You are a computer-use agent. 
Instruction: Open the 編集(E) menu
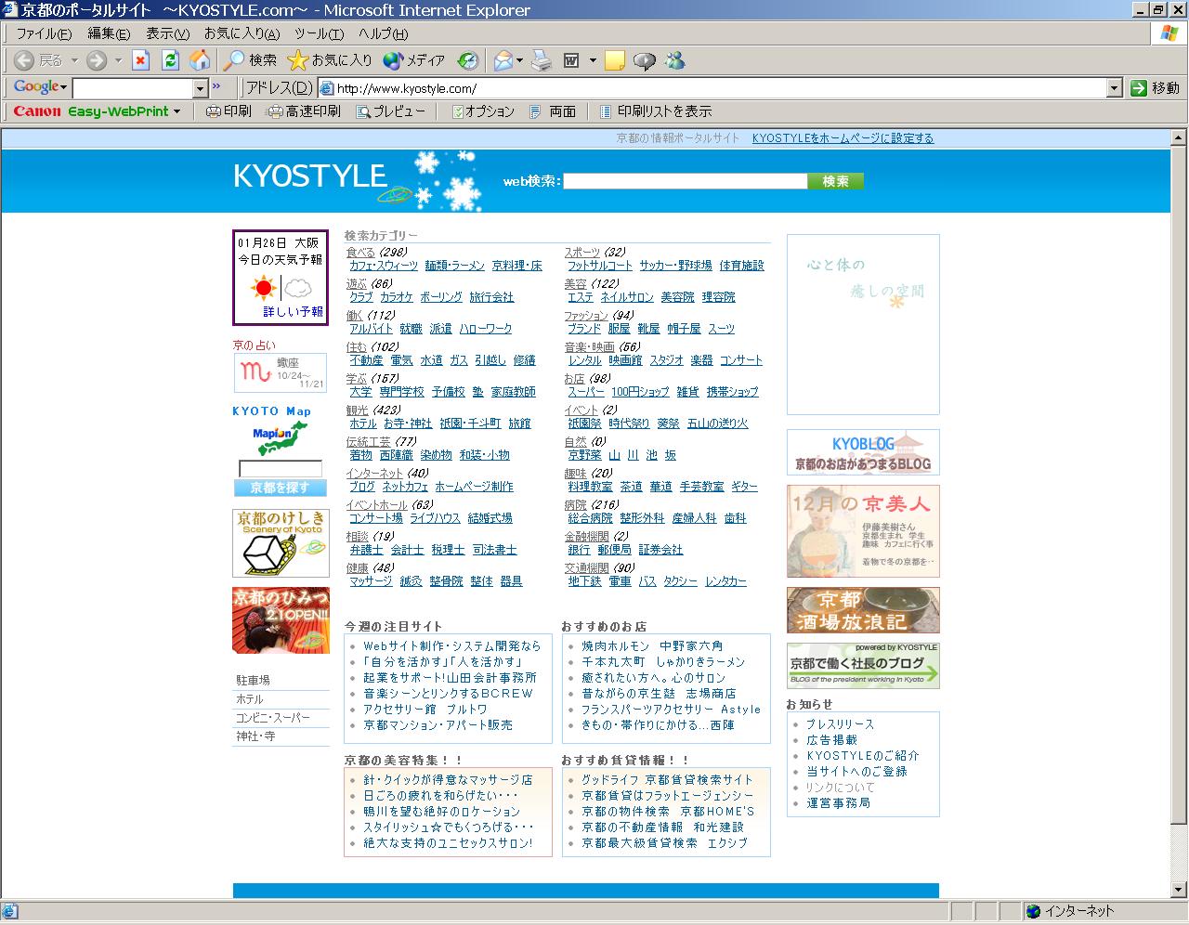point(108,34)
